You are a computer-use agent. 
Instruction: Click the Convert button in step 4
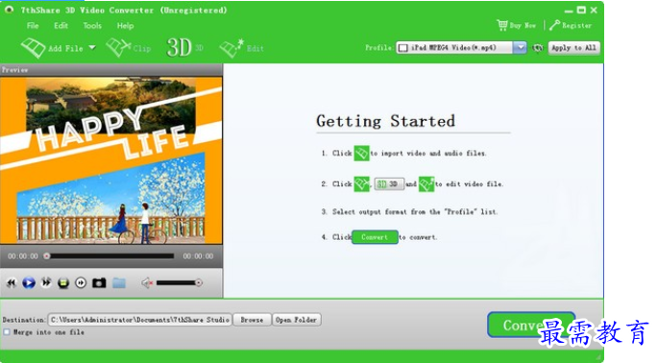pyautogui.click(x=375, y=237)
